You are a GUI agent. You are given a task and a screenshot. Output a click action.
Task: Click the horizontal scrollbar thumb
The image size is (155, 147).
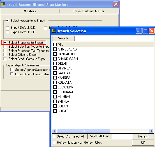(x=84, y=131)
